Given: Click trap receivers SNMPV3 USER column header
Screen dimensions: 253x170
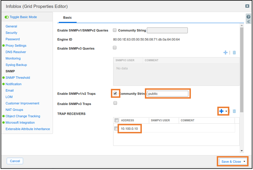Looking at the screenshot, I should tap(160, 120).
